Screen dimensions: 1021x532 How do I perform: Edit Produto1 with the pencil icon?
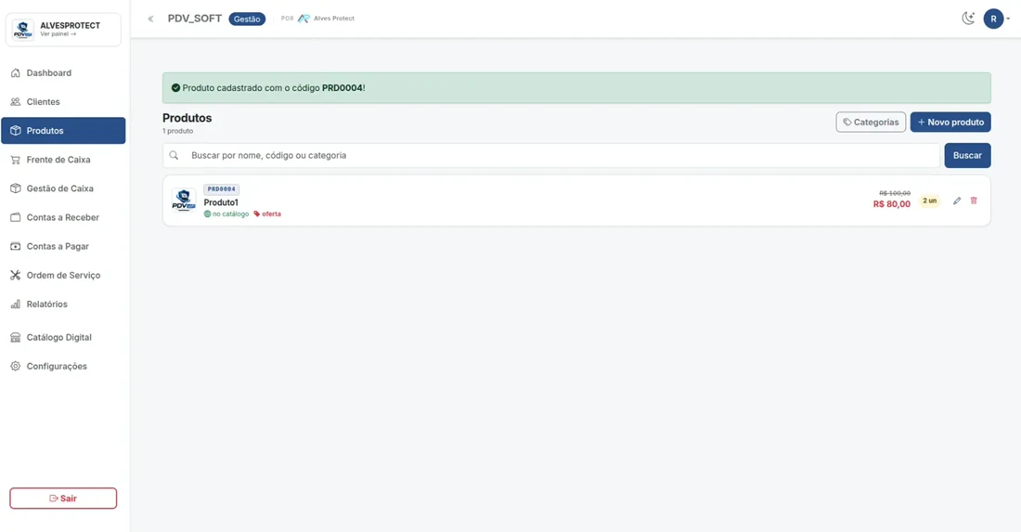tap(957, 201)
